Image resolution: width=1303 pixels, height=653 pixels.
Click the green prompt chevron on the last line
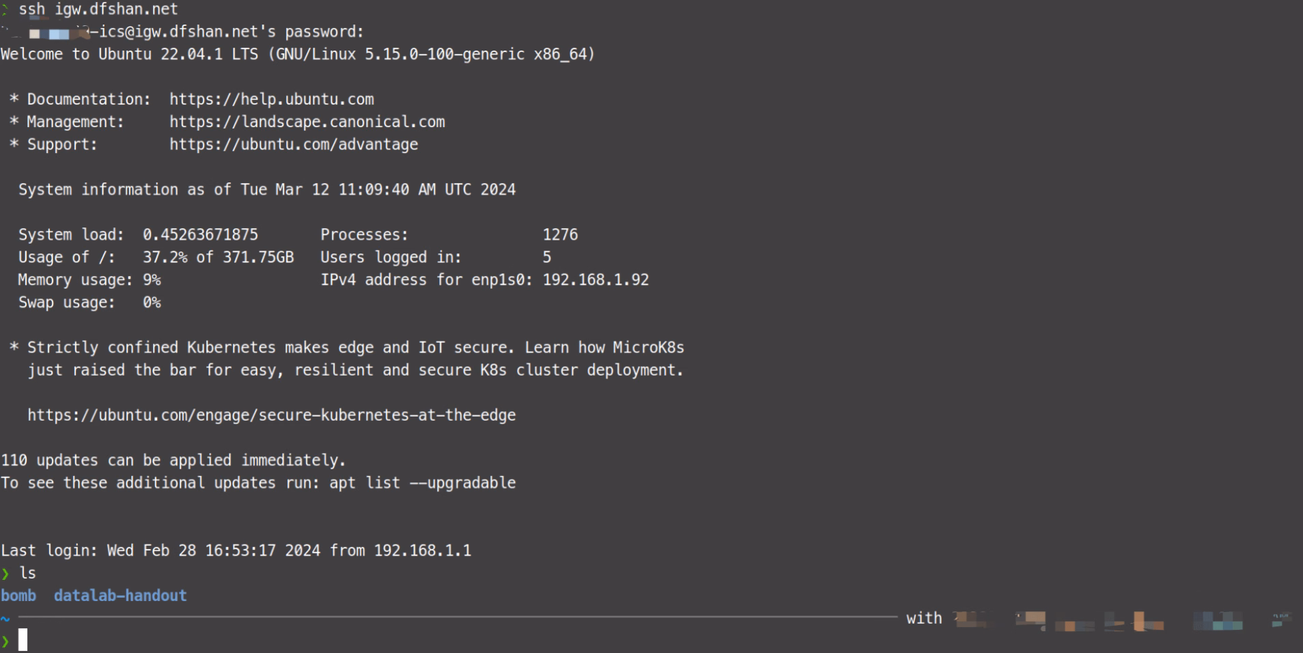pos(5,641)
